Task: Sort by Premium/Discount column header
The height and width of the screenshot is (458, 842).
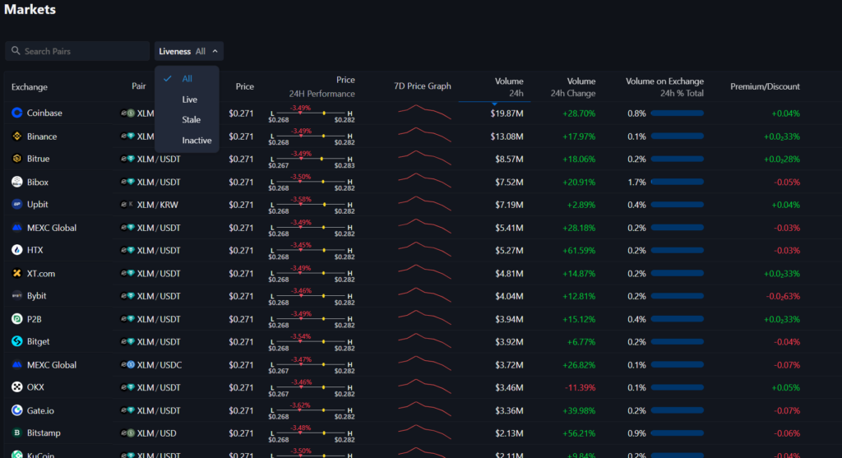Action: [765, 86]
